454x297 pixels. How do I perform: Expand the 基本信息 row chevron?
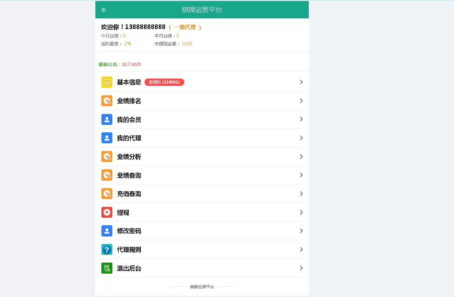pos(301,82)
